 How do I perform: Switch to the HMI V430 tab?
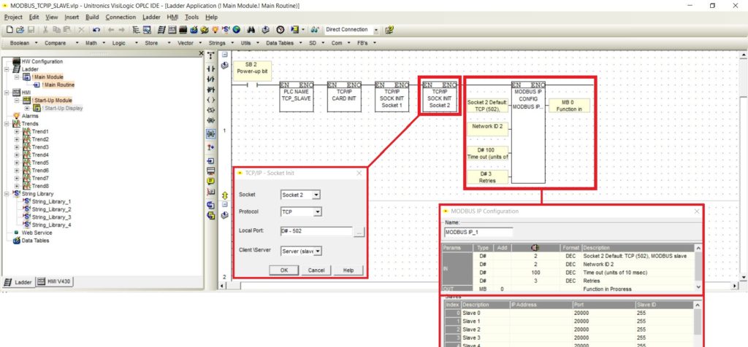tap(55, 282)
